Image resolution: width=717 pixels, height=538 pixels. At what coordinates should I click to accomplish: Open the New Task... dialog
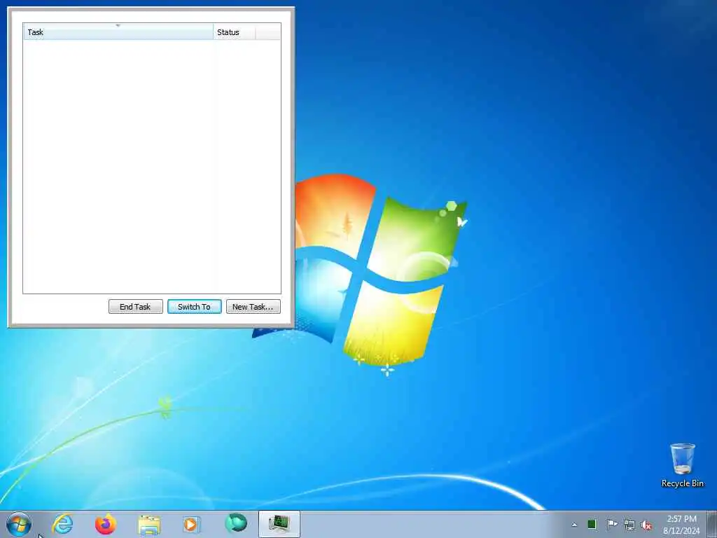pos(253,307)
